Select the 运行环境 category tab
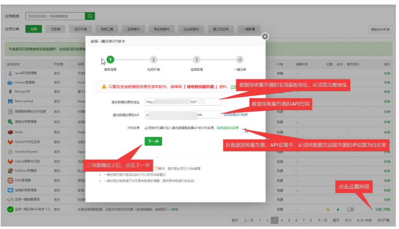399x229 pixels. [x=80, y=29]
